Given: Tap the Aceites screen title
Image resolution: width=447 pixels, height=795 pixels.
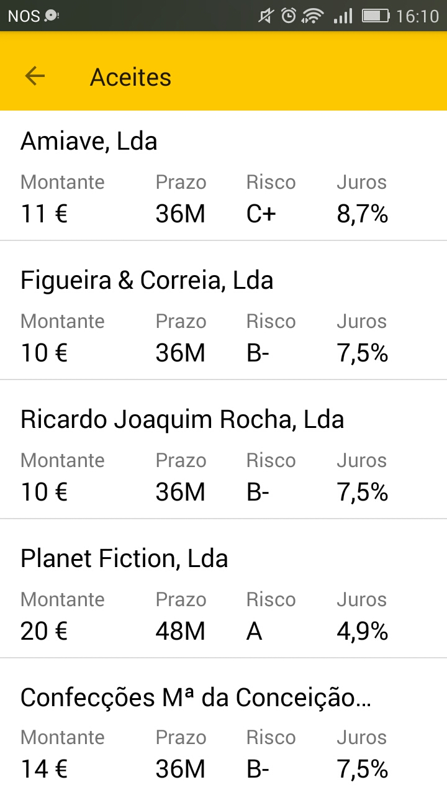Looking at the screenshot, I should pyautogui.click(x=130, y=77).
